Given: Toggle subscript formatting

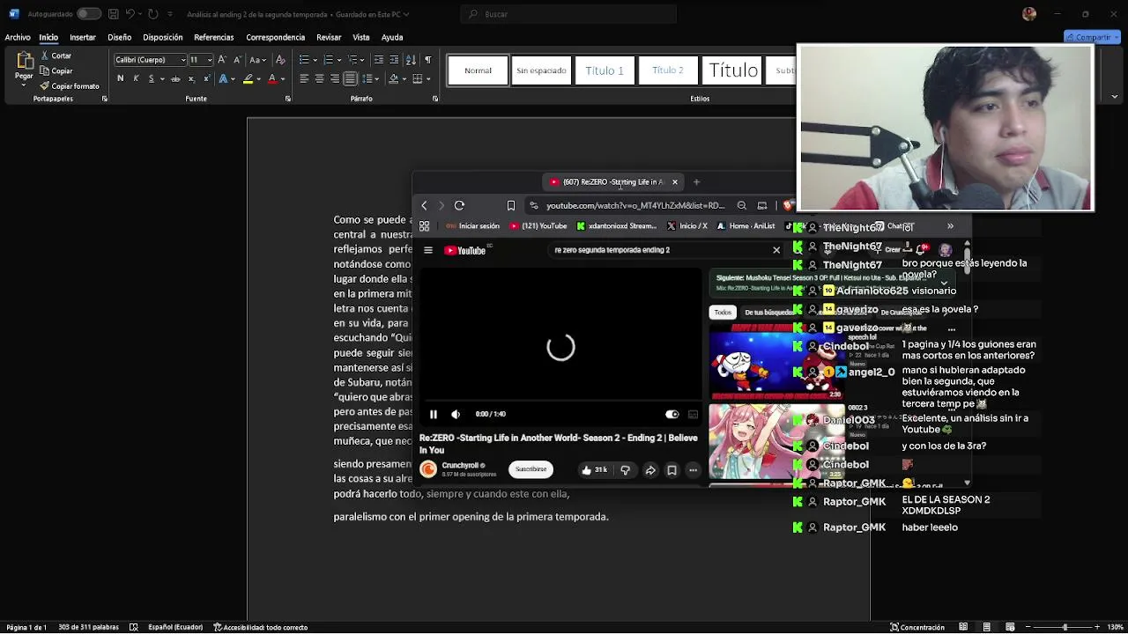Looking at the screenshot, I should (x=191, y=79).
